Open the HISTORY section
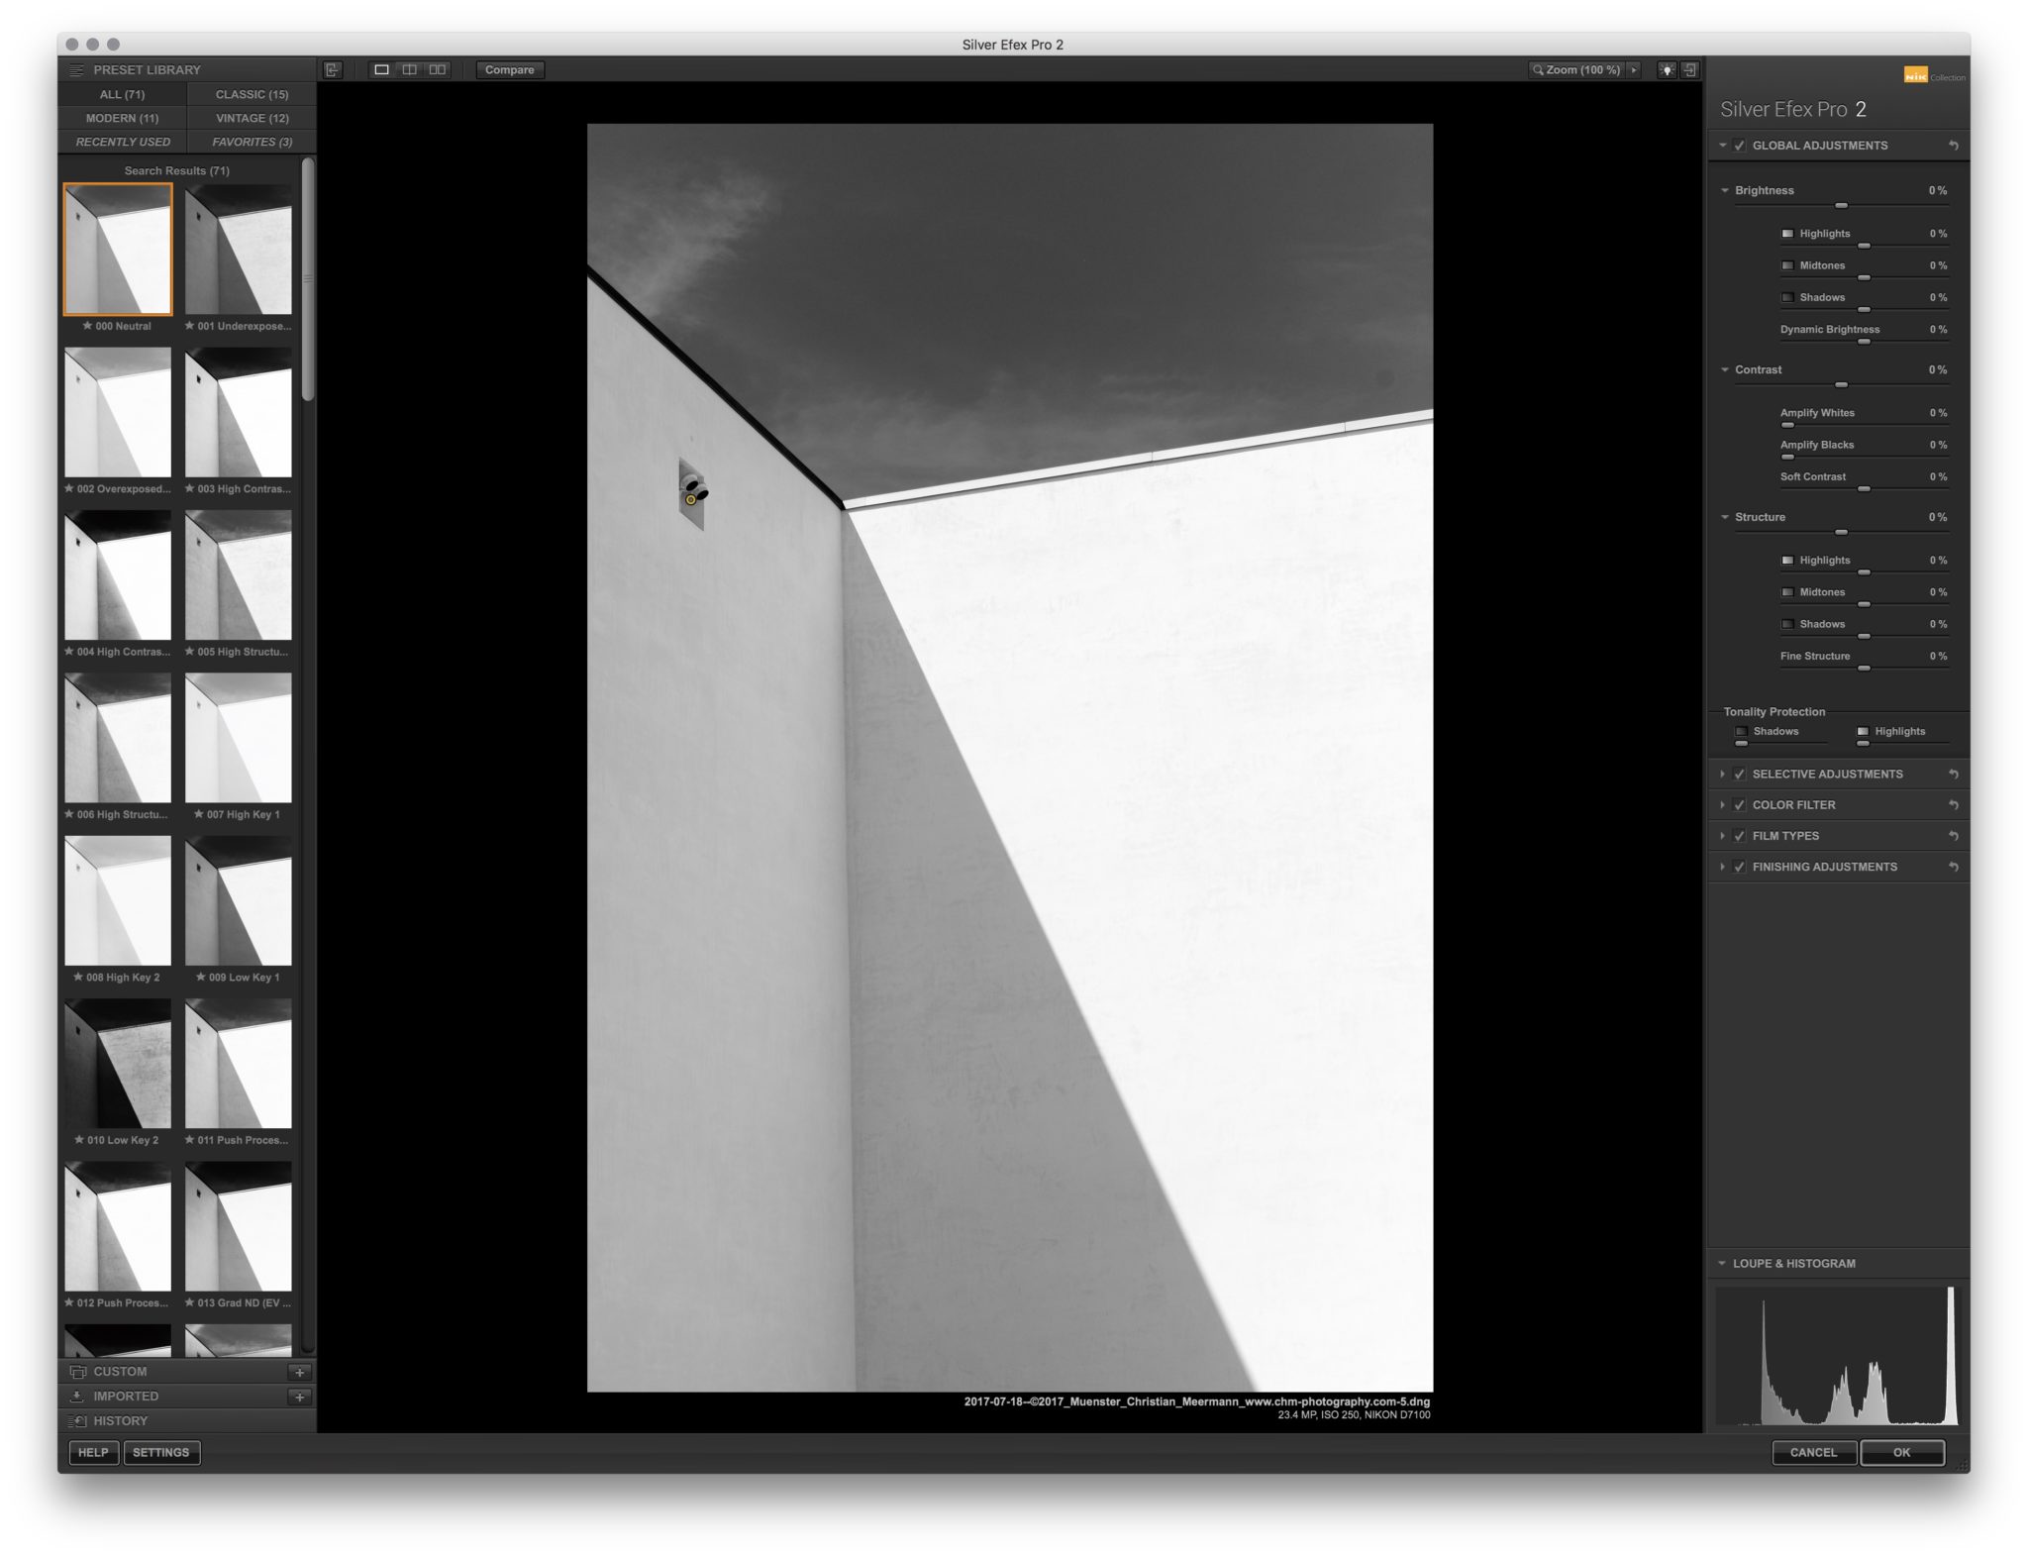 (187, 1421)
